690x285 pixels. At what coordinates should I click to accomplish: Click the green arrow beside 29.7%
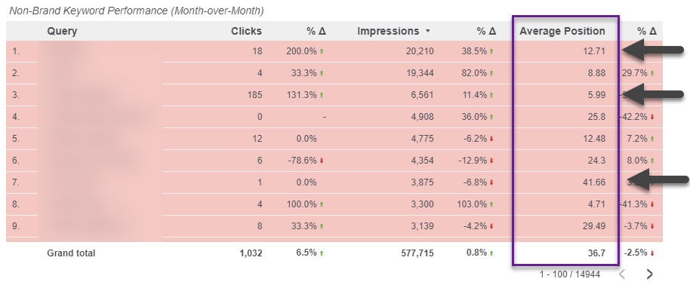pos(652,73)
